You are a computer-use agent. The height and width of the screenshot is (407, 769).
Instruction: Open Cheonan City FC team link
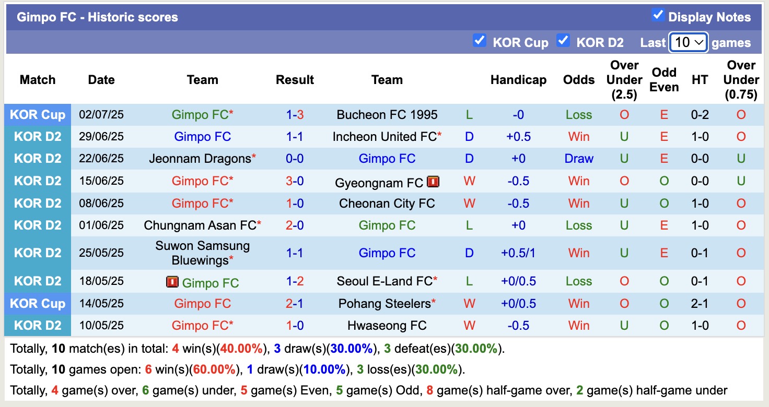tap(387, 203)
